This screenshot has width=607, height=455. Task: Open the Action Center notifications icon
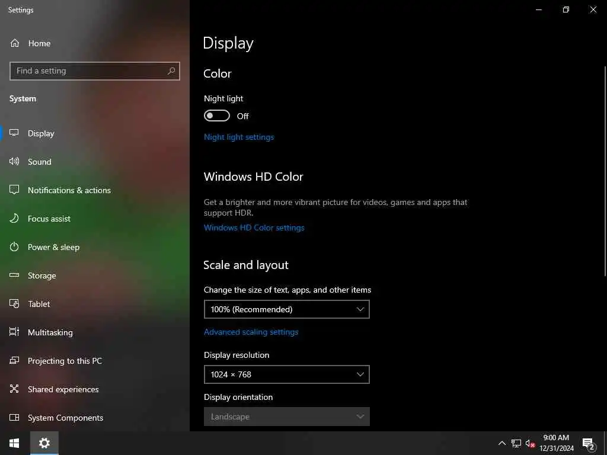pyautogui.click(x=589, y=444)
